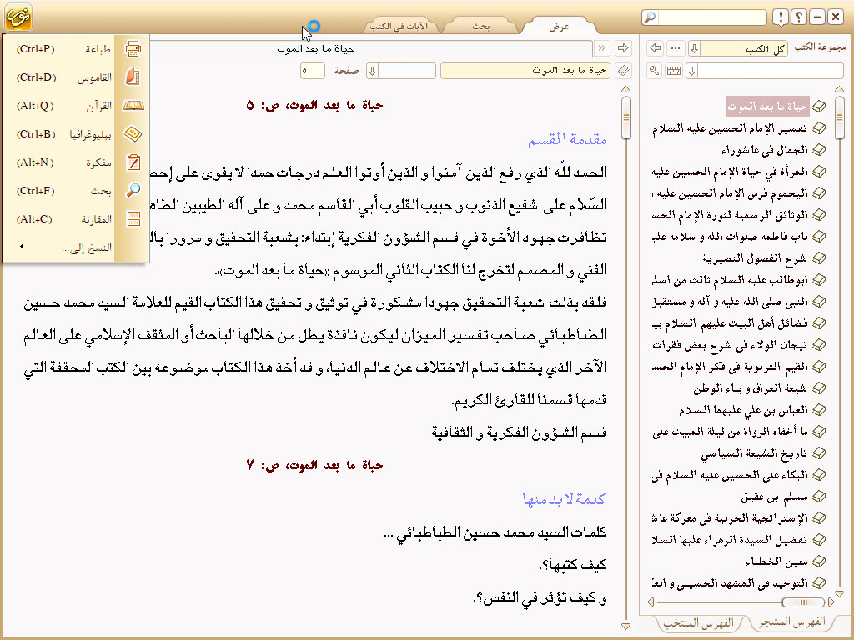Viewport: 854px width, 640px height.
Task: Click the text pane vertical scrollbar thumb
Action: point(625,117)
